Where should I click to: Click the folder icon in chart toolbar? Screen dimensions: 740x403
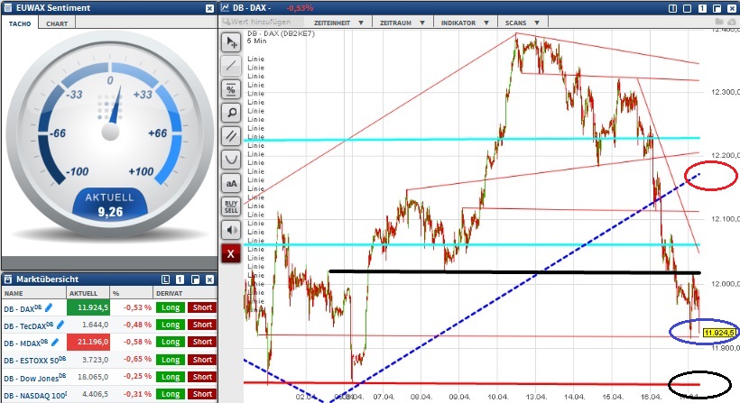tap(719, 22)
